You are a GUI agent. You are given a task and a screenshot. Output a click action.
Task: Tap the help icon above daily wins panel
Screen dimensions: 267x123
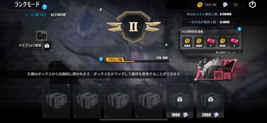pyautogui.click(x=239, y=29)
